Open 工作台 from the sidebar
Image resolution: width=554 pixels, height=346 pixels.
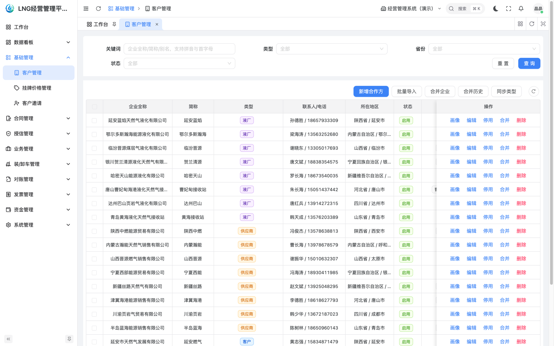point(38,27)
